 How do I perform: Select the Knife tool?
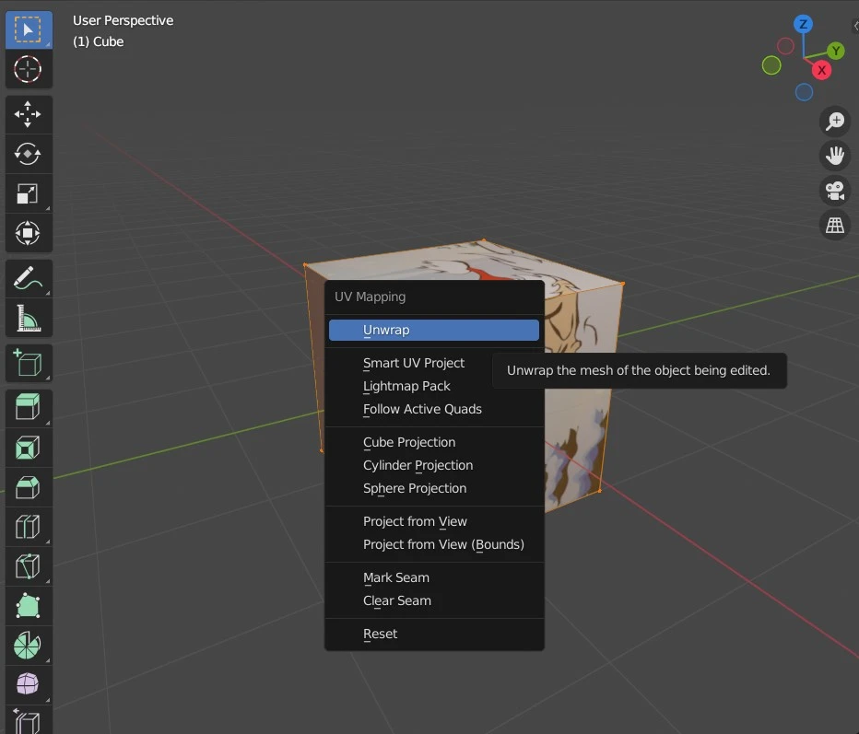coord(29,566)
